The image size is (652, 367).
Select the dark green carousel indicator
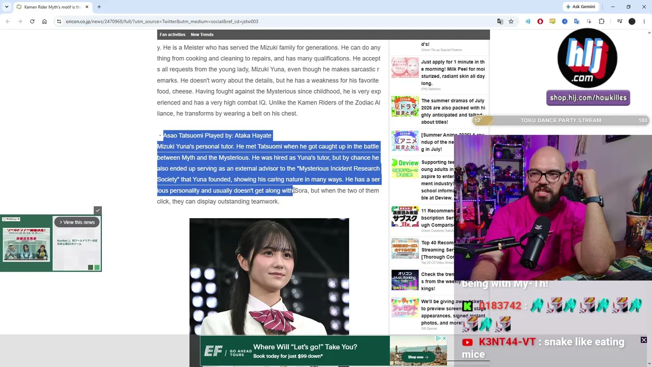[91, 267]
